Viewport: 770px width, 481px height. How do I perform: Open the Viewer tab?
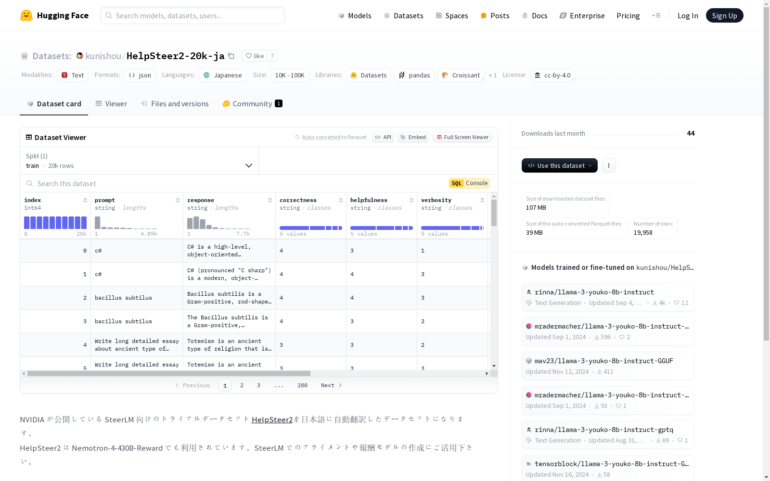[x=111, y=104]
